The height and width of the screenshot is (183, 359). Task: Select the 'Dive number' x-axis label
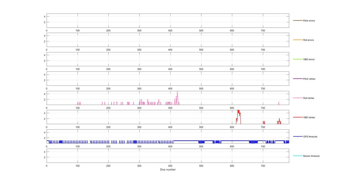pyautogui.click(x=168, y=170)
